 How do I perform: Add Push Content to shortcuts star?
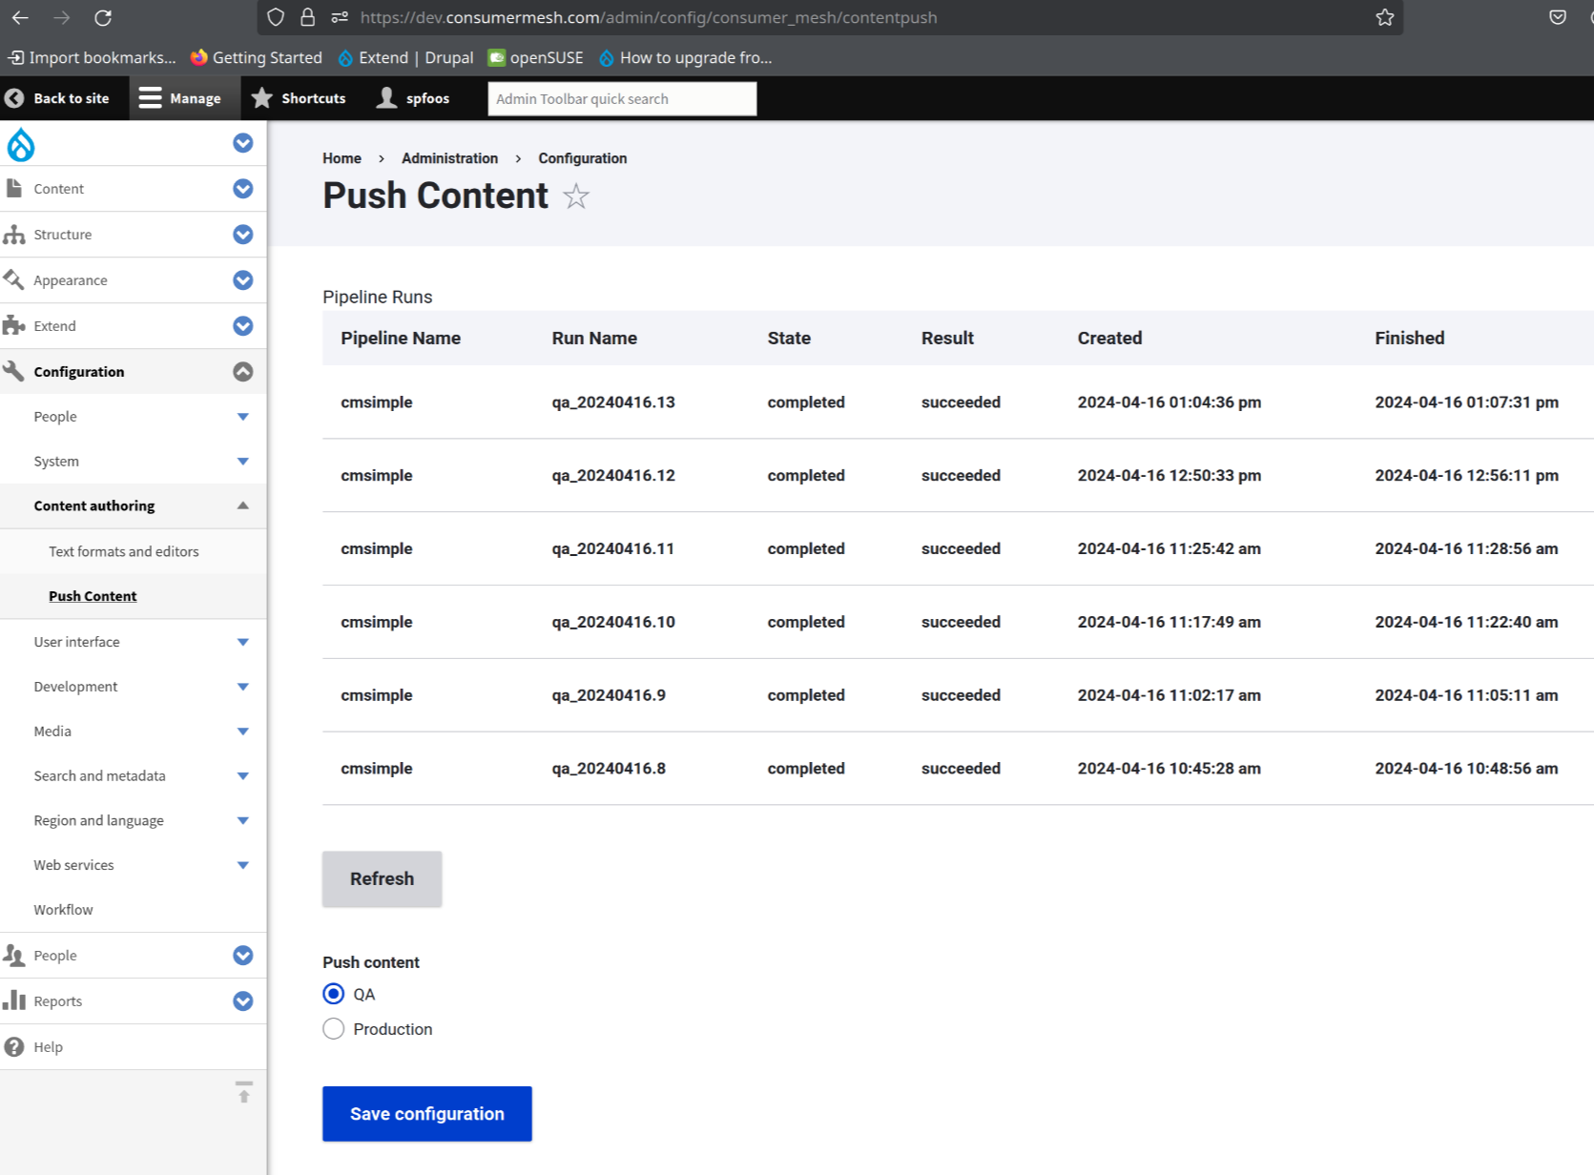(x=576, y=196)
